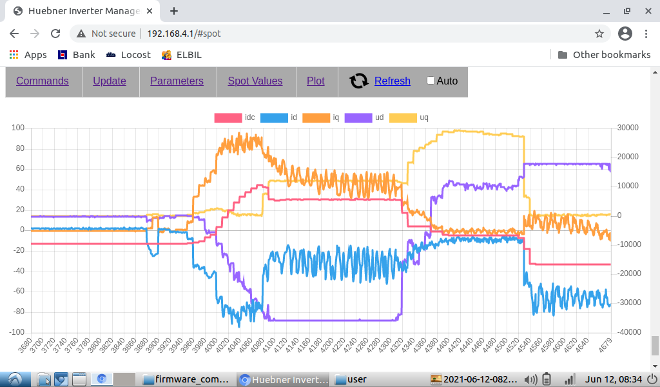This screenshot has width=660, height=387.
Task: Open the Spot Values tab
Action: tap(255, 81)
